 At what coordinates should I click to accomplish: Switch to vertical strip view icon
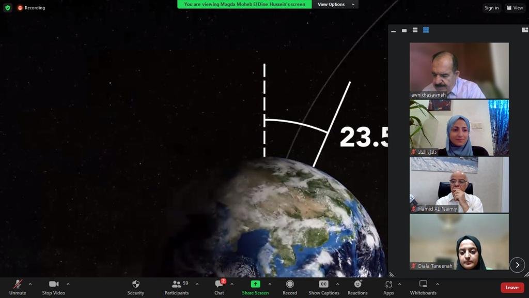pyautogui.click(x=415, y=30)
